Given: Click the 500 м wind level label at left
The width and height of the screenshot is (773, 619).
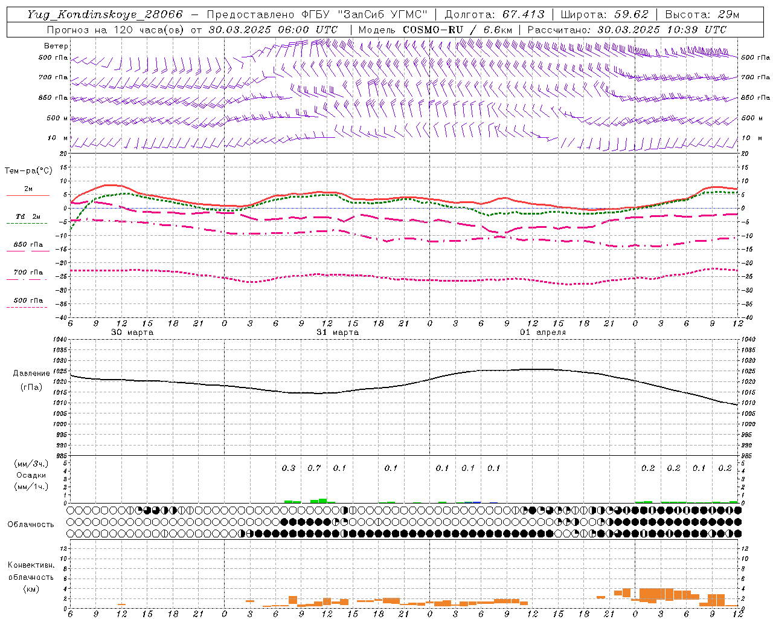Looking at the screenshot, I should 57,118.
